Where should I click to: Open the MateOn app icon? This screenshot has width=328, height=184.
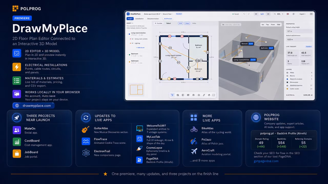click(x=17, y=130)
